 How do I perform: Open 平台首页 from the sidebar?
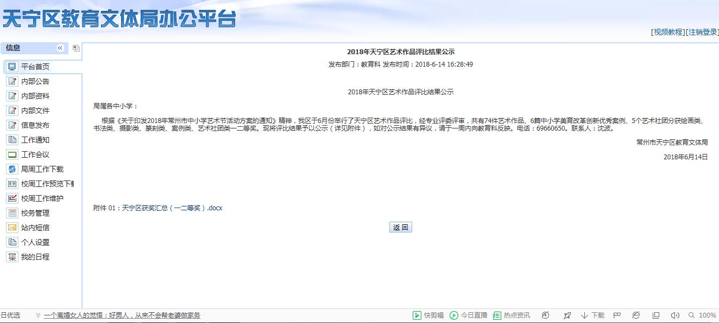point(35,67)
